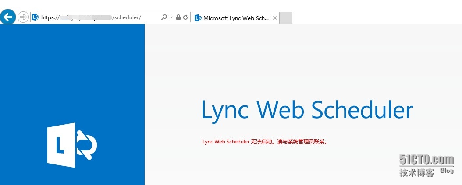Image resolution: width=462 pixels, height=185 pixels.
Task: Select the Microsoft Lync Web Scheduler tab
Action: pyautogui.click(x=236, y=18)
